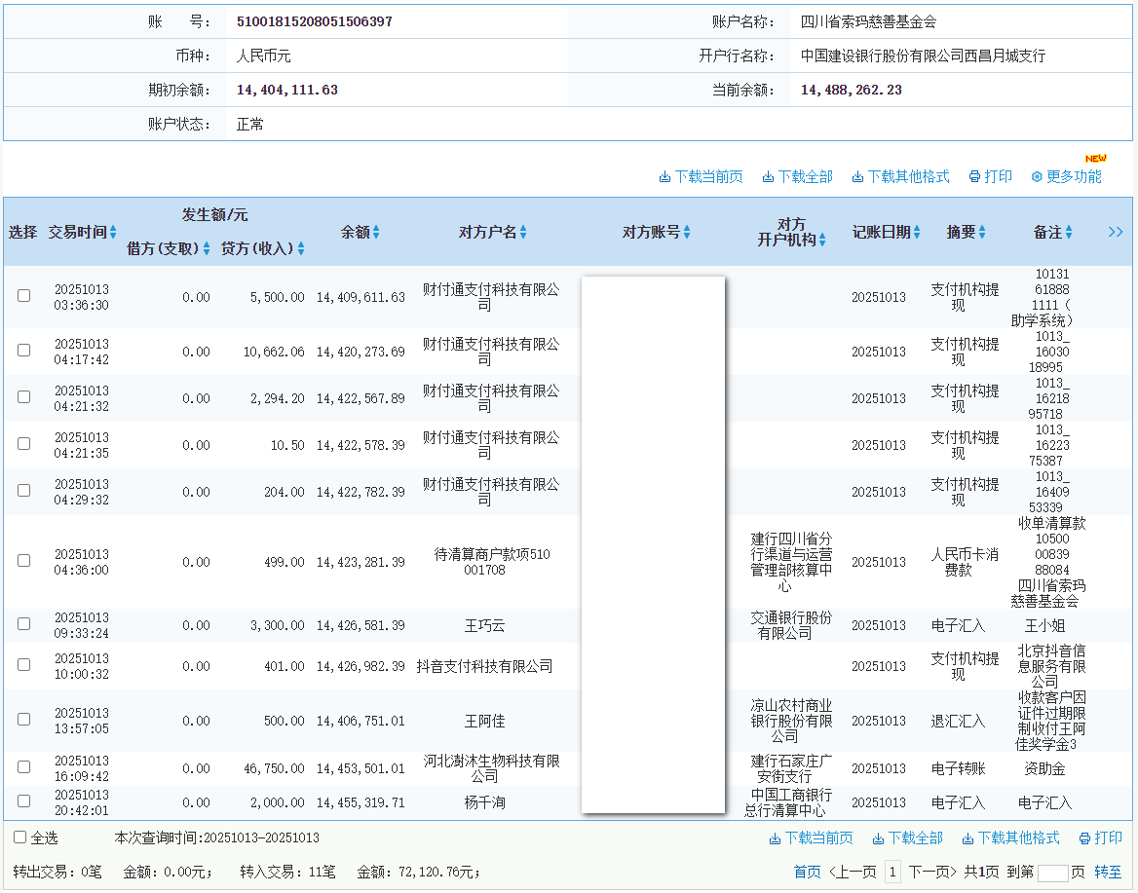1138x893 pixels.
Task: Click 下一页 next page link
Action: tap(933, 873)
